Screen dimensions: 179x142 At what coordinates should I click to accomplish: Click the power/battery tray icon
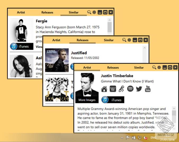tap(134, 137)
